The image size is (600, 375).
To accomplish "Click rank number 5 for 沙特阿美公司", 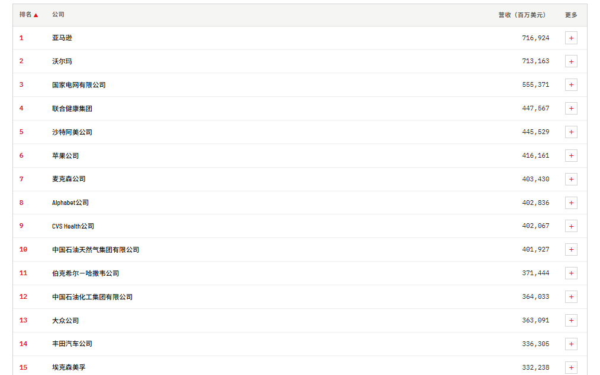I will [21, 132].
